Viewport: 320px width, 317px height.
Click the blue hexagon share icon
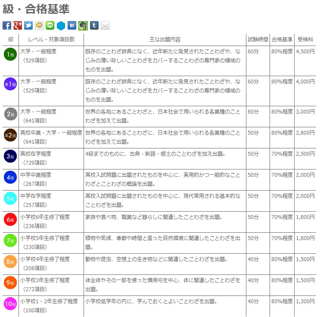pyautogui.click(x=61, y=25)
